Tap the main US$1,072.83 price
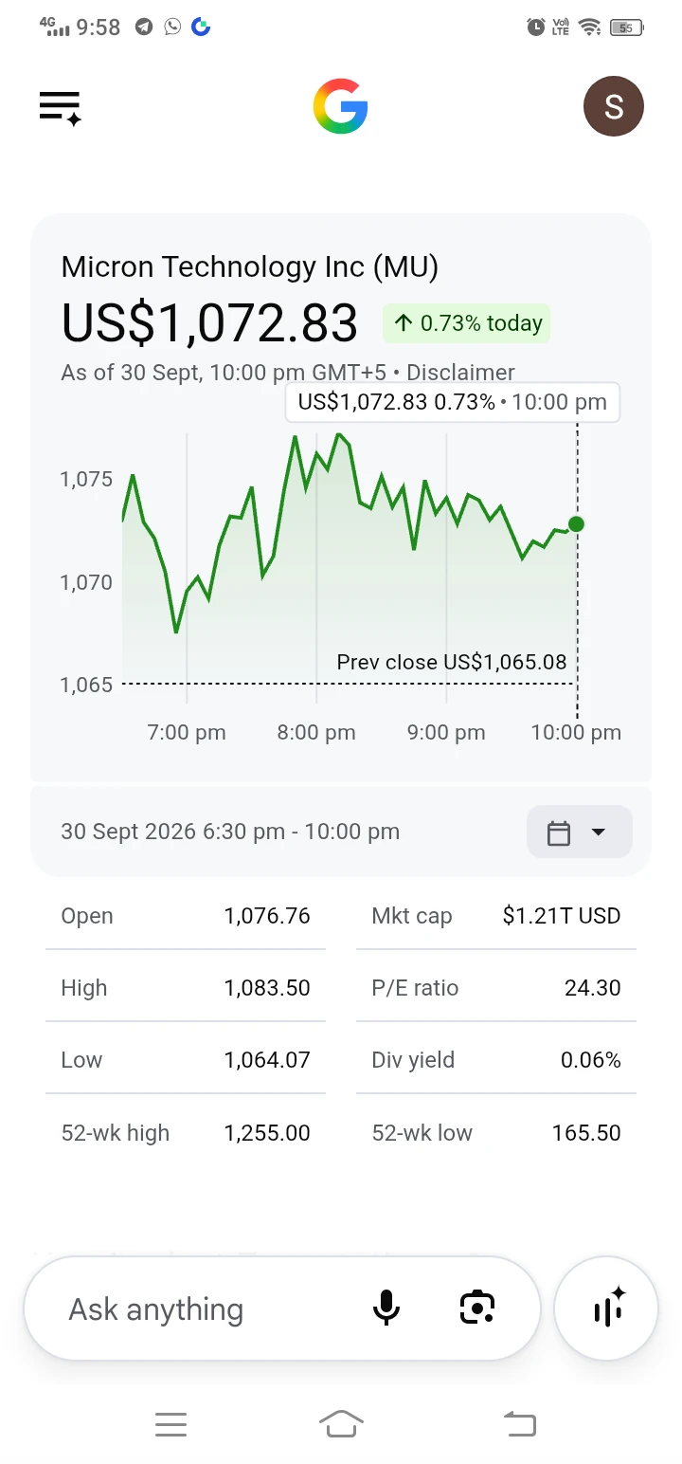The width and height of the screenshot is (682, 1464). [x=209, y=323]
